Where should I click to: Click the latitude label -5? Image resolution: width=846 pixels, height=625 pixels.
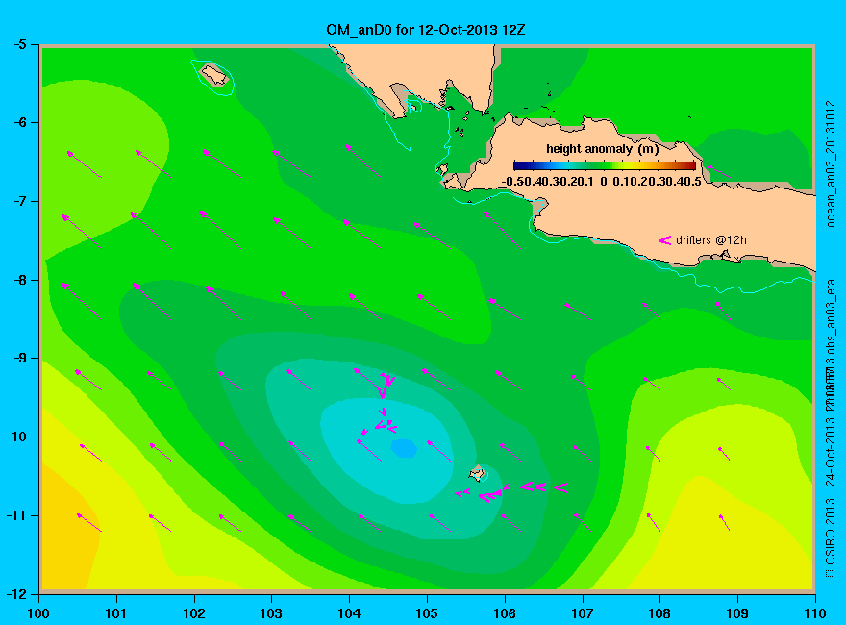coord(19,45)
